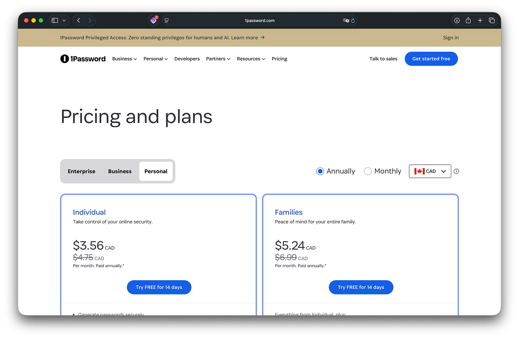
Task: Click the Get started free button
Action: pos(431,59)
